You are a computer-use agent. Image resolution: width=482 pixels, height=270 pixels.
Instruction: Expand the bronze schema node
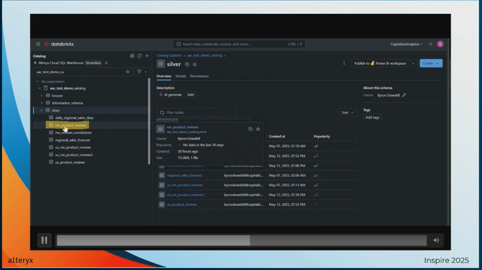[x=41, y=95]
